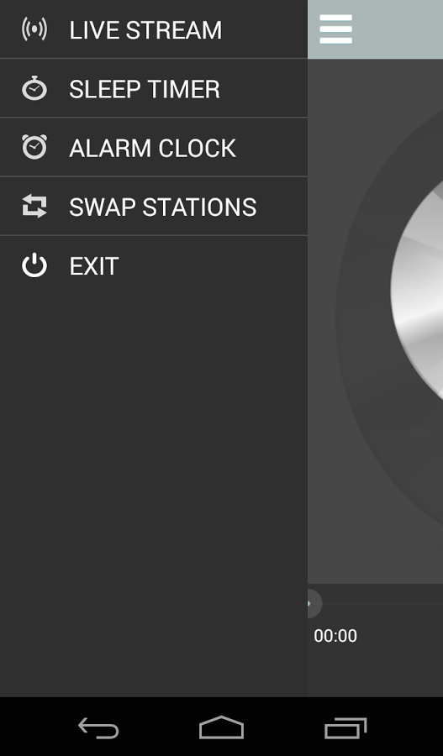The height and width of the screenshot is (756, 443).
Task: Tap the Android home navigation icon
Action: pos(222,727)
